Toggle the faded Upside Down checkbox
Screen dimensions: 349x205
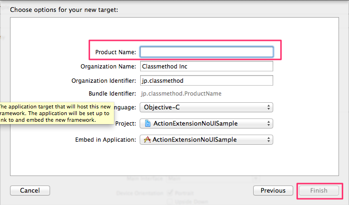170,202
